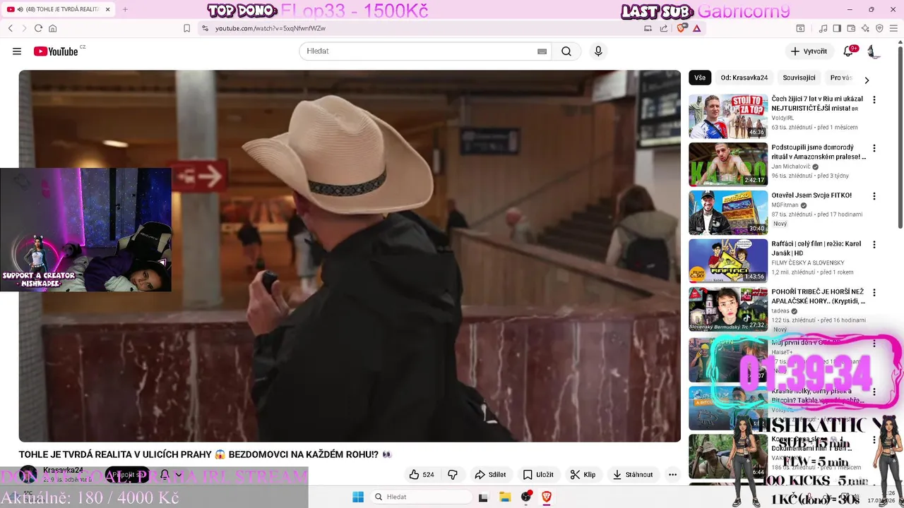Open VoldyIRL channel link
The height and width of the screenshot is (508, 904).
coord(783,118)
